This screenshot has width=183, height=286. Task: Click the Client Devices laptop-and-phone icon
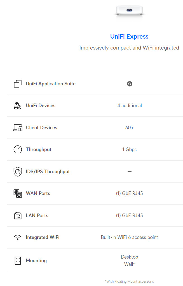pos(18,128)
